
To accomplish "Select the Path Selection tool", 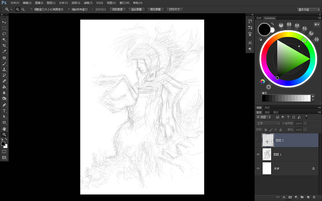I will (4, 117).
